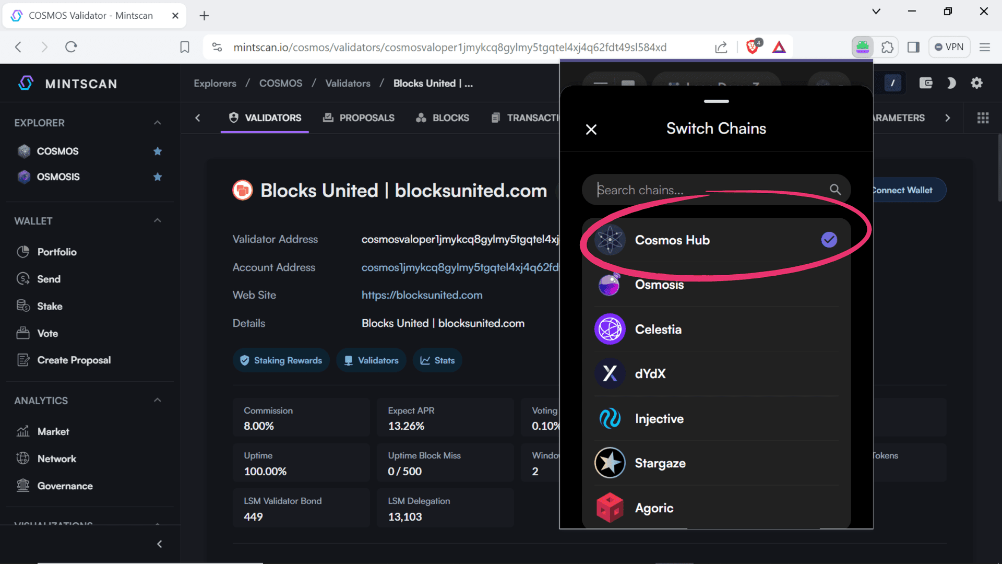Click Stats badge button
Viewport: 1002px width, 564px height.
pyautogui.click(x=437, y=360)
